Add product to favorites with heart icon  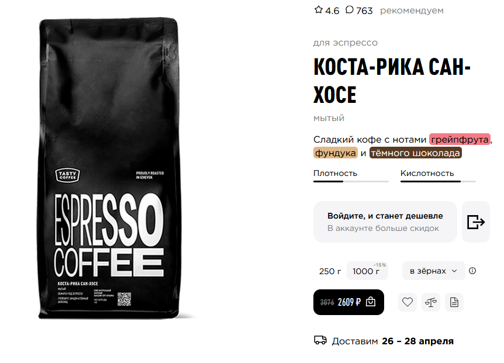[408, 302]
